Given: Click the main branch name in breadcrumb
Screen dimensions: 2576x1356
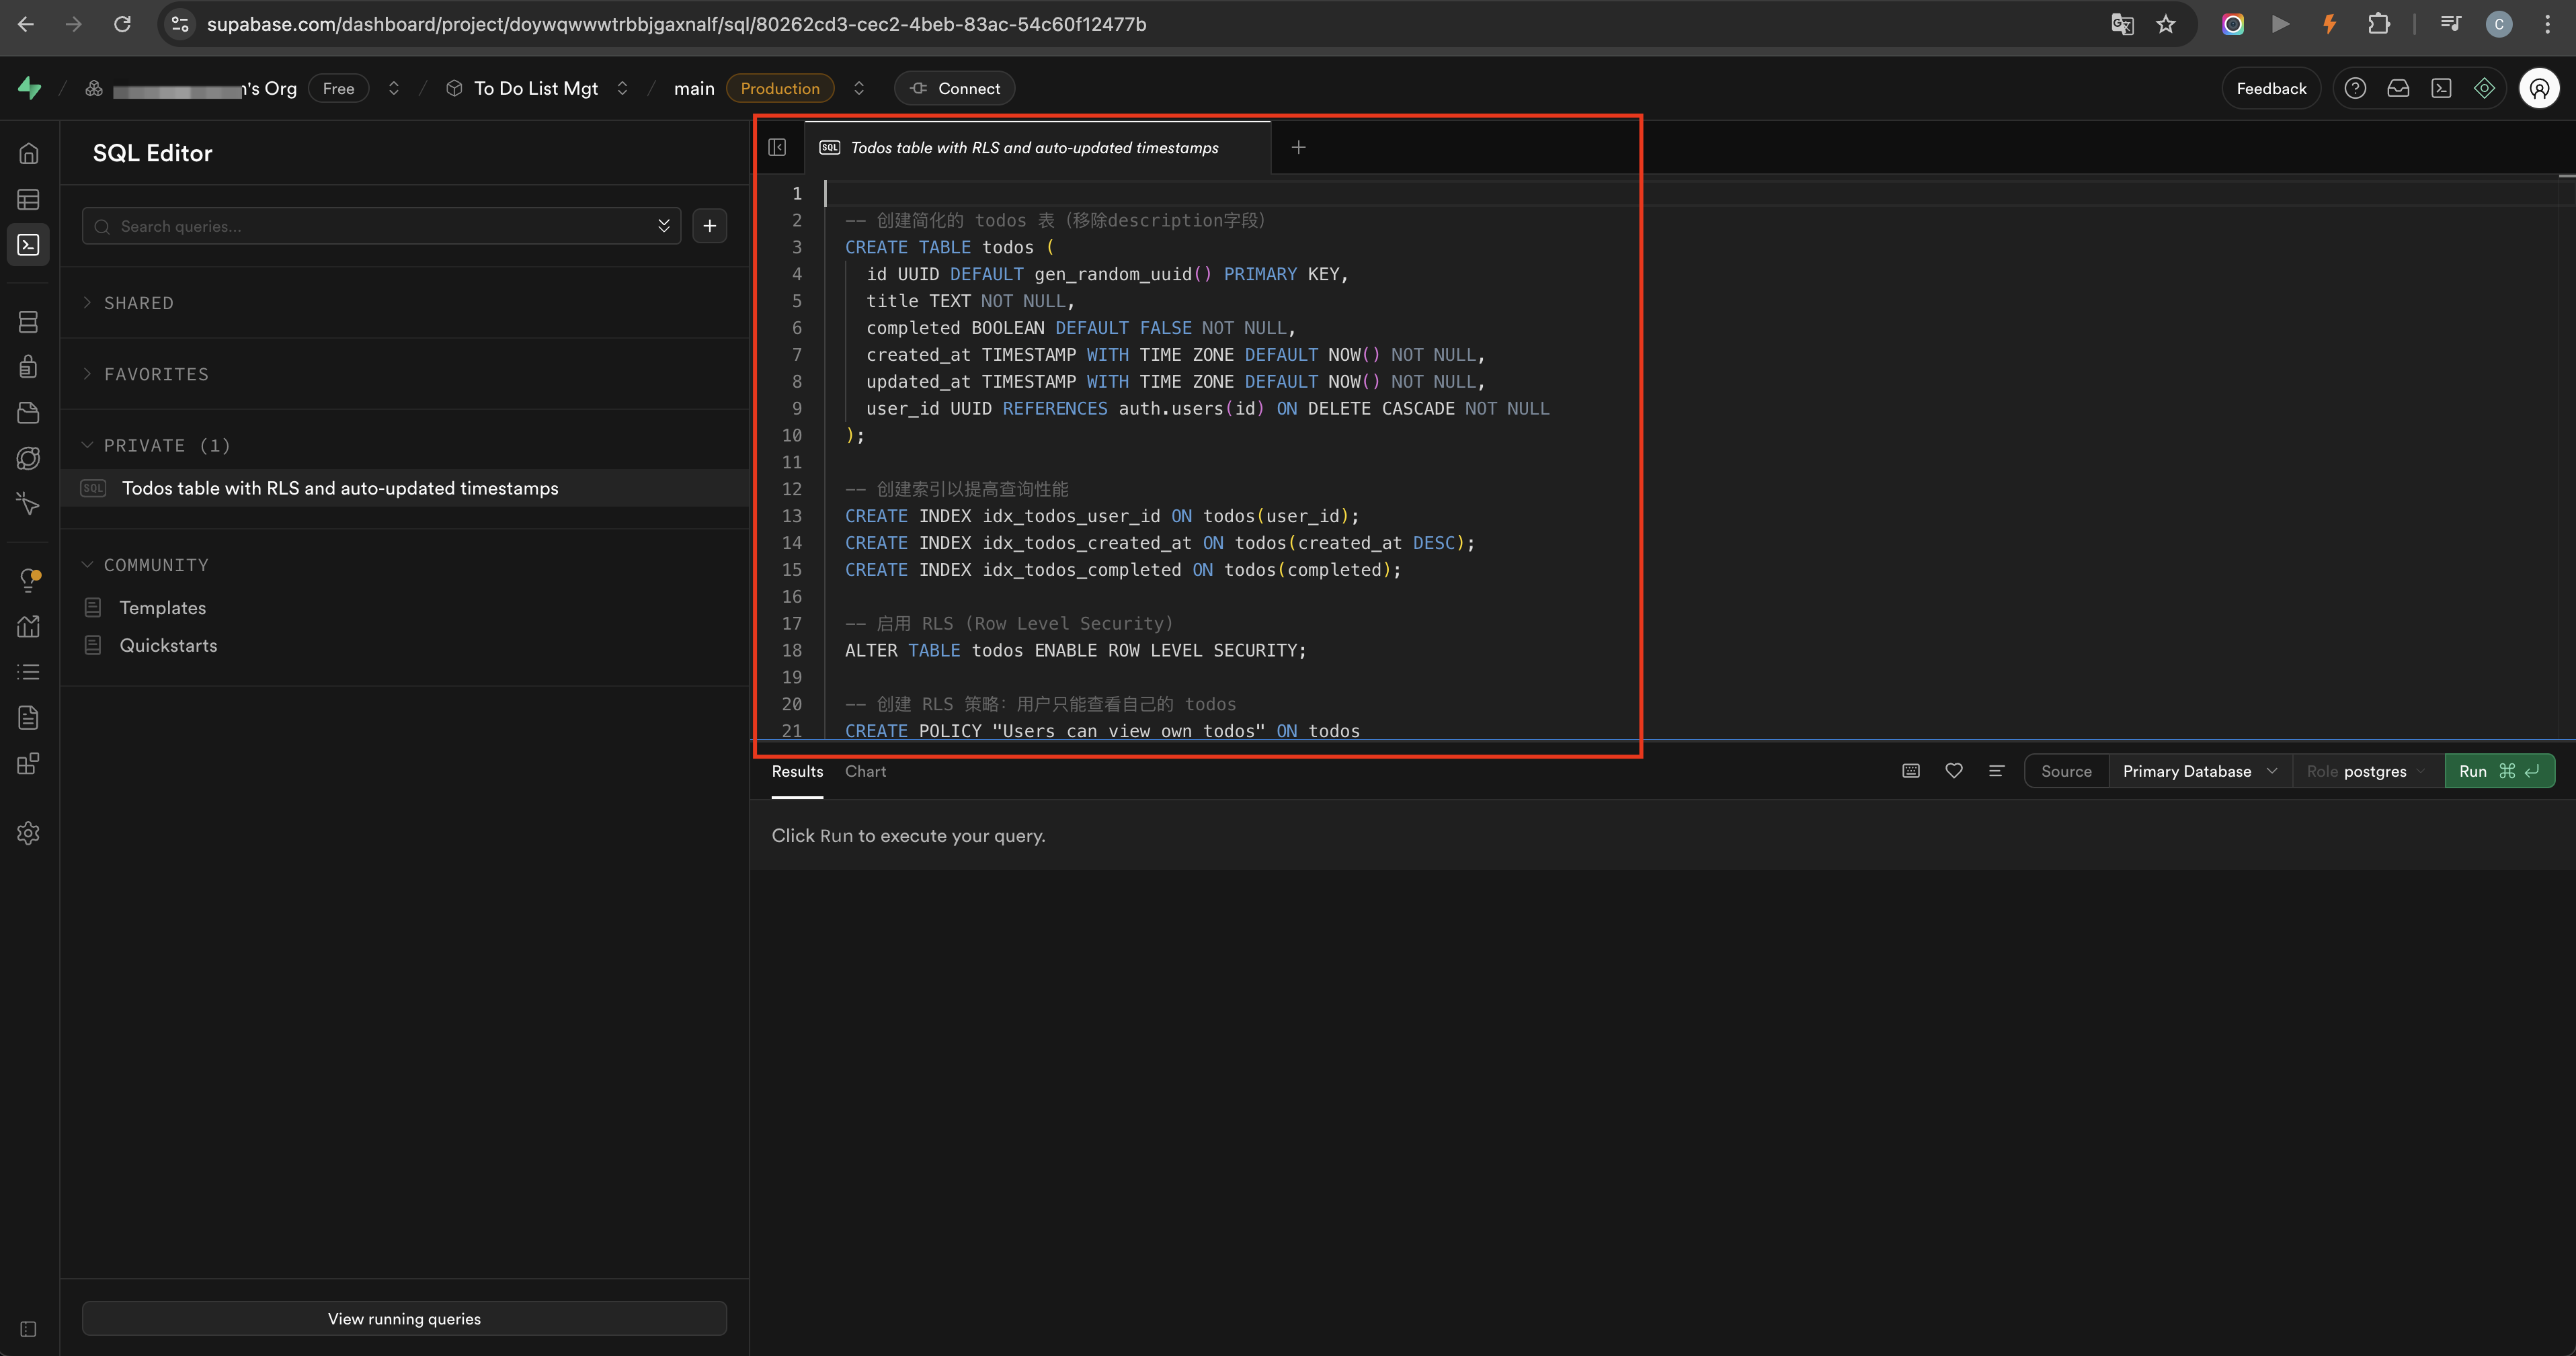Looking at the screenshot, I should pyautogui.click(x=694, y=88).
